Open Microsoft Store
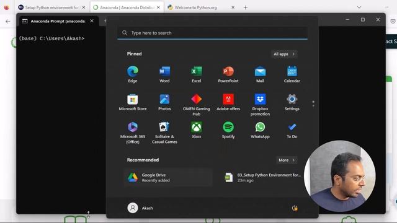 coord(132,102)
